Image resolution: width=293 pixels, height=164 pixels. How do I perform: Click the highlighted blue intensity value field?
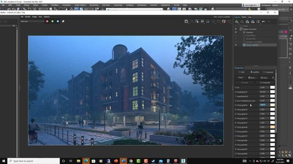coord(263,105)
